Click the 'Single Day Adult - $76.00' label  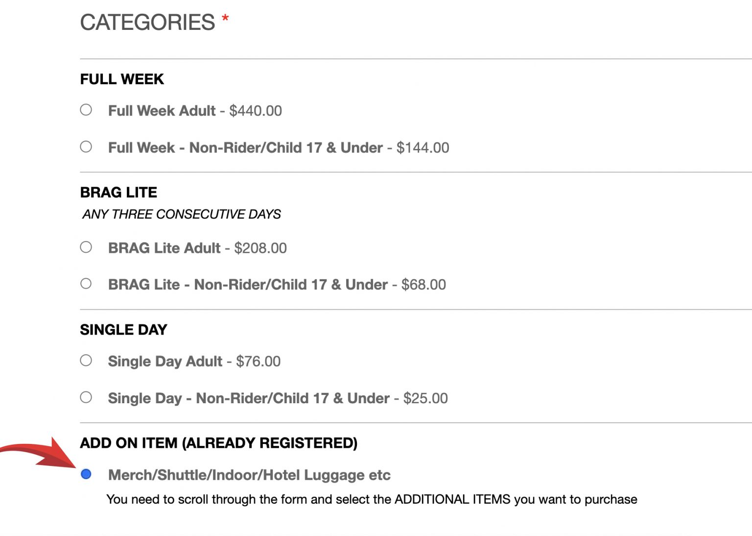(x=194, y=362)
